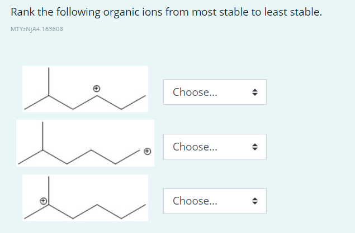Open dropdown beside the tertiary carbocation structure
The width and height of the screenshot is (355, 233).
pyautogui.click(x=215, y=201)
